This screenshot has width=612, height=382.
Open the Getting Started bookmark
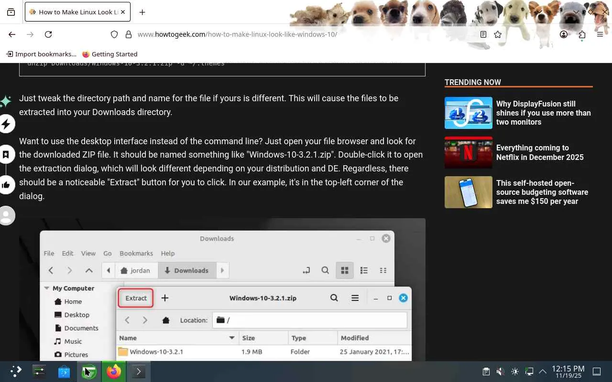pos(110,54)
